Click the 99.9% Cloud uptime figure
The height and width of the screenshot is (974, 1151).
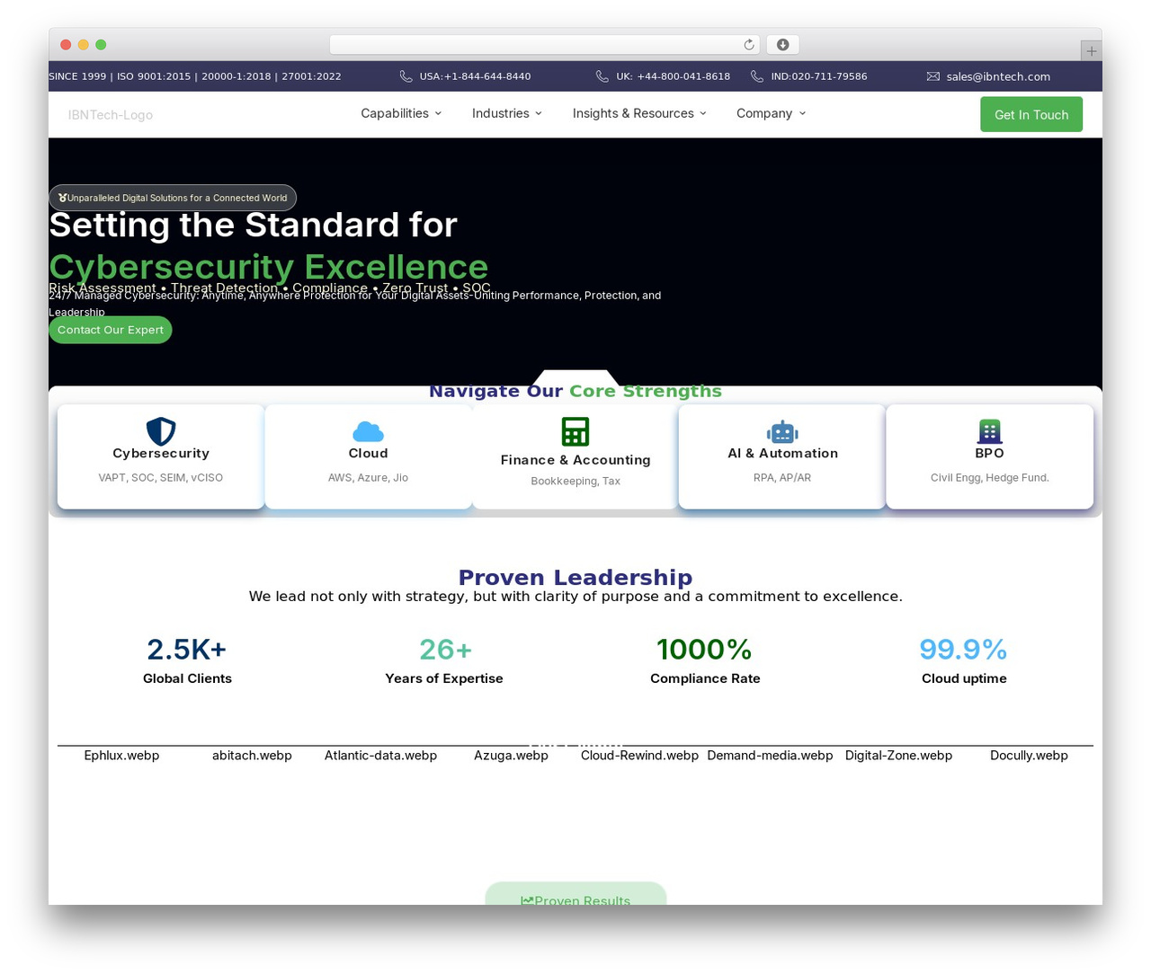(963, 650)
